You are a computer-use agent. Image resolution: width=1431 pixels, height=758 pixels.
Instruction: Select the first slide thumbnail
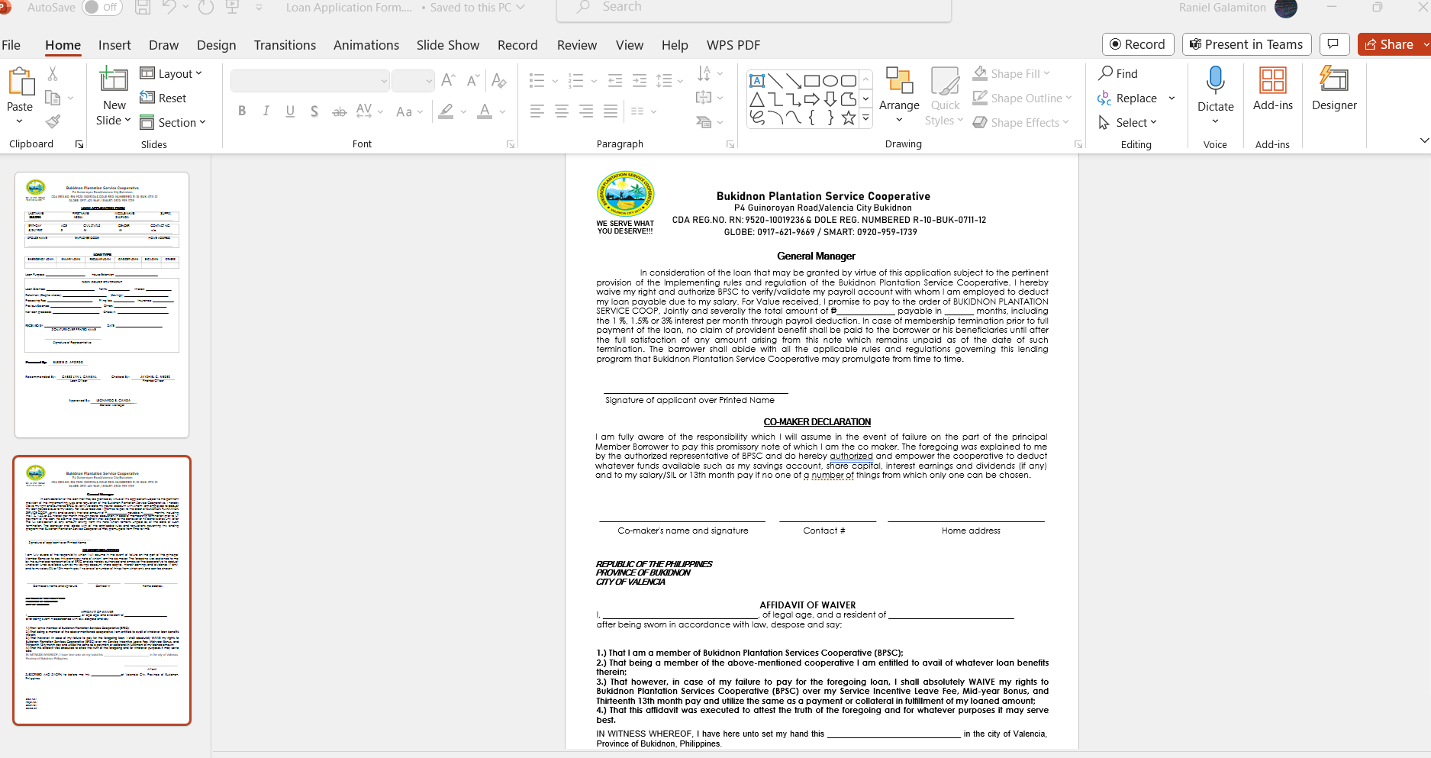[x=102, y=303]
